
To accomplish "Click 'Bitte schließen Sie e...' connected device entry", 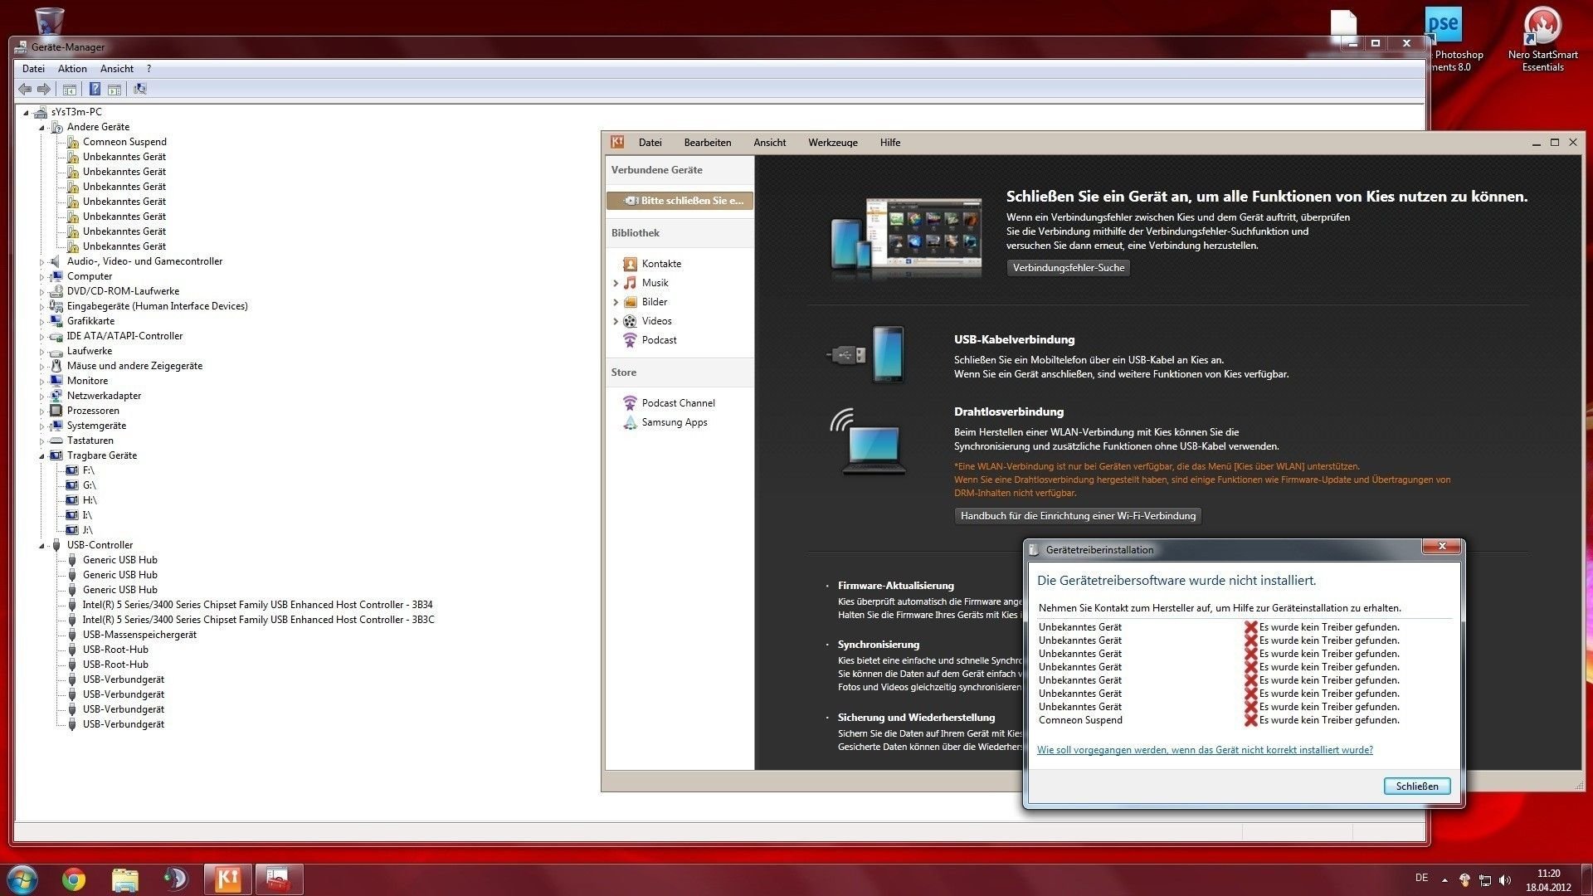I will 680,201.
